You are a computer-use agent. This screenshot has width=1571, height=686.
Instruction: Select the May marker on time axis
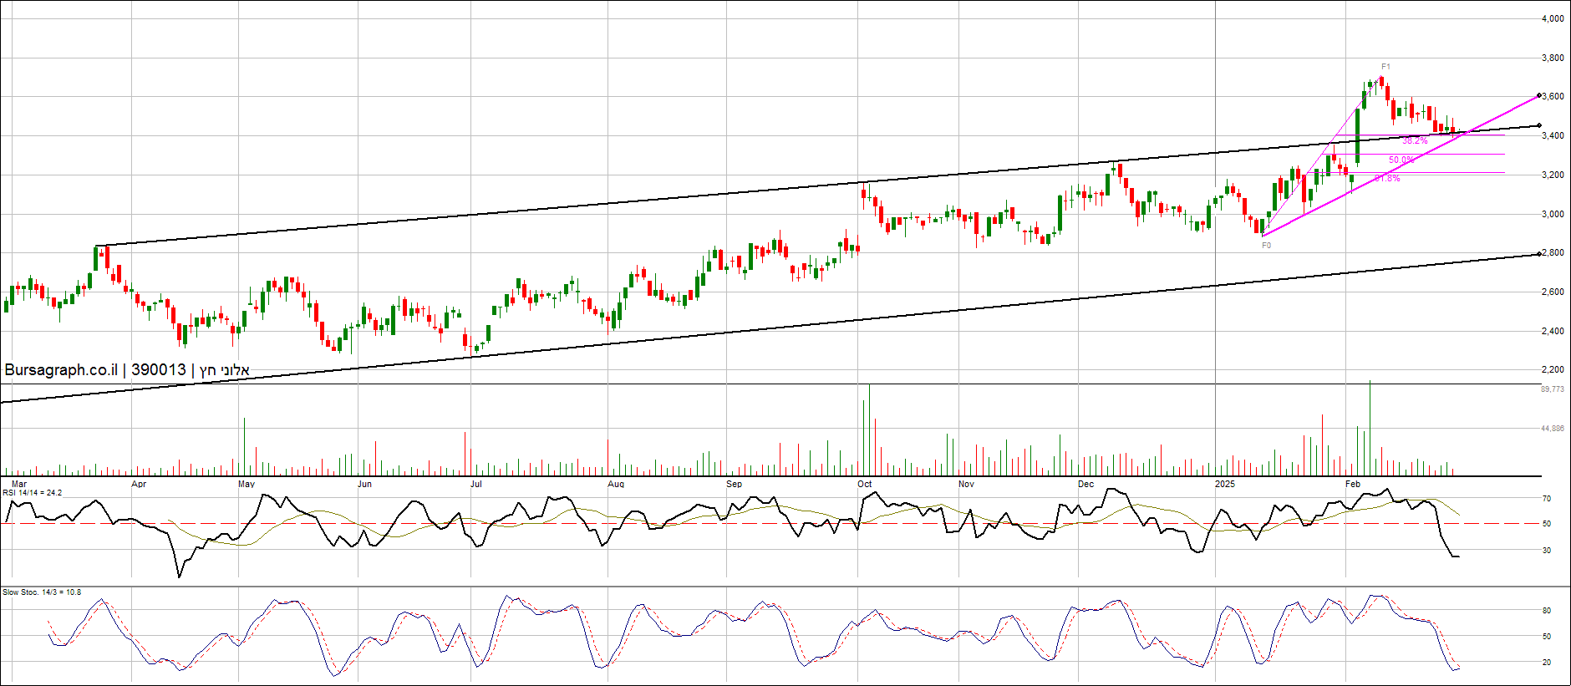pyautogui.click(x=246, y=484)
